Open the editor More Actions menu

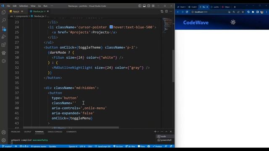171,11
